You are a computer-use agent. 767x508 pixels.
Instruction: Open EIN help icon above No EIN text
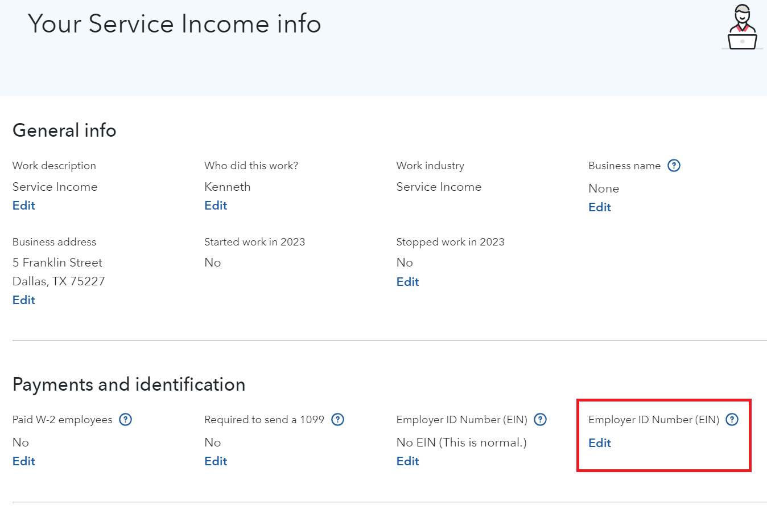coord(541,420)
